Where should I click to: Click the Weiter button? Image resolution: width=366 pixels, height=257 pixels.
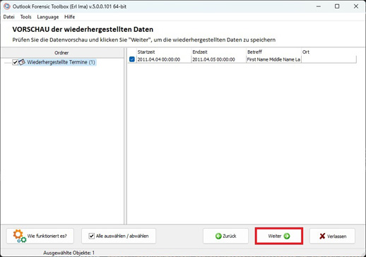pos(279,236)
